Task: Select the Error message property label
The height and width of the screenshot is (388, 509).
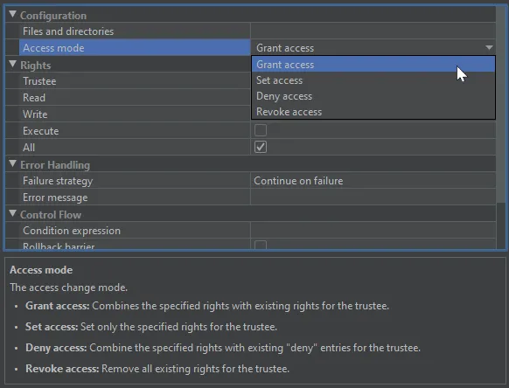Action: (x=55, y=197)
